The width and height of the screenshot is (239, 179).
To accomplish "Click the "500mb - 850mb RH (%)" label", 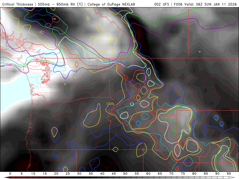I will tap(60, 4).
